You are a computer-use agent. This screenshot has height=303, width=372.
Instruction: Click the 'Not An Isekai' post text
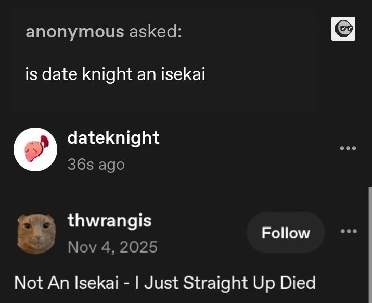pos(164,283)
